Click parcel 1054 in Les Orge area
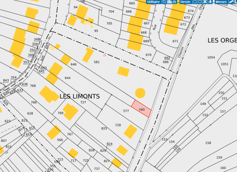237x172 pixels. [x=211, y=57]
